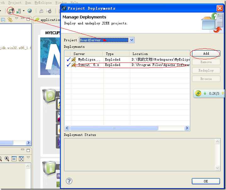Click the zoom to 100 percent icon
Viewport: 226px width, 190px height.
(14, 159)
